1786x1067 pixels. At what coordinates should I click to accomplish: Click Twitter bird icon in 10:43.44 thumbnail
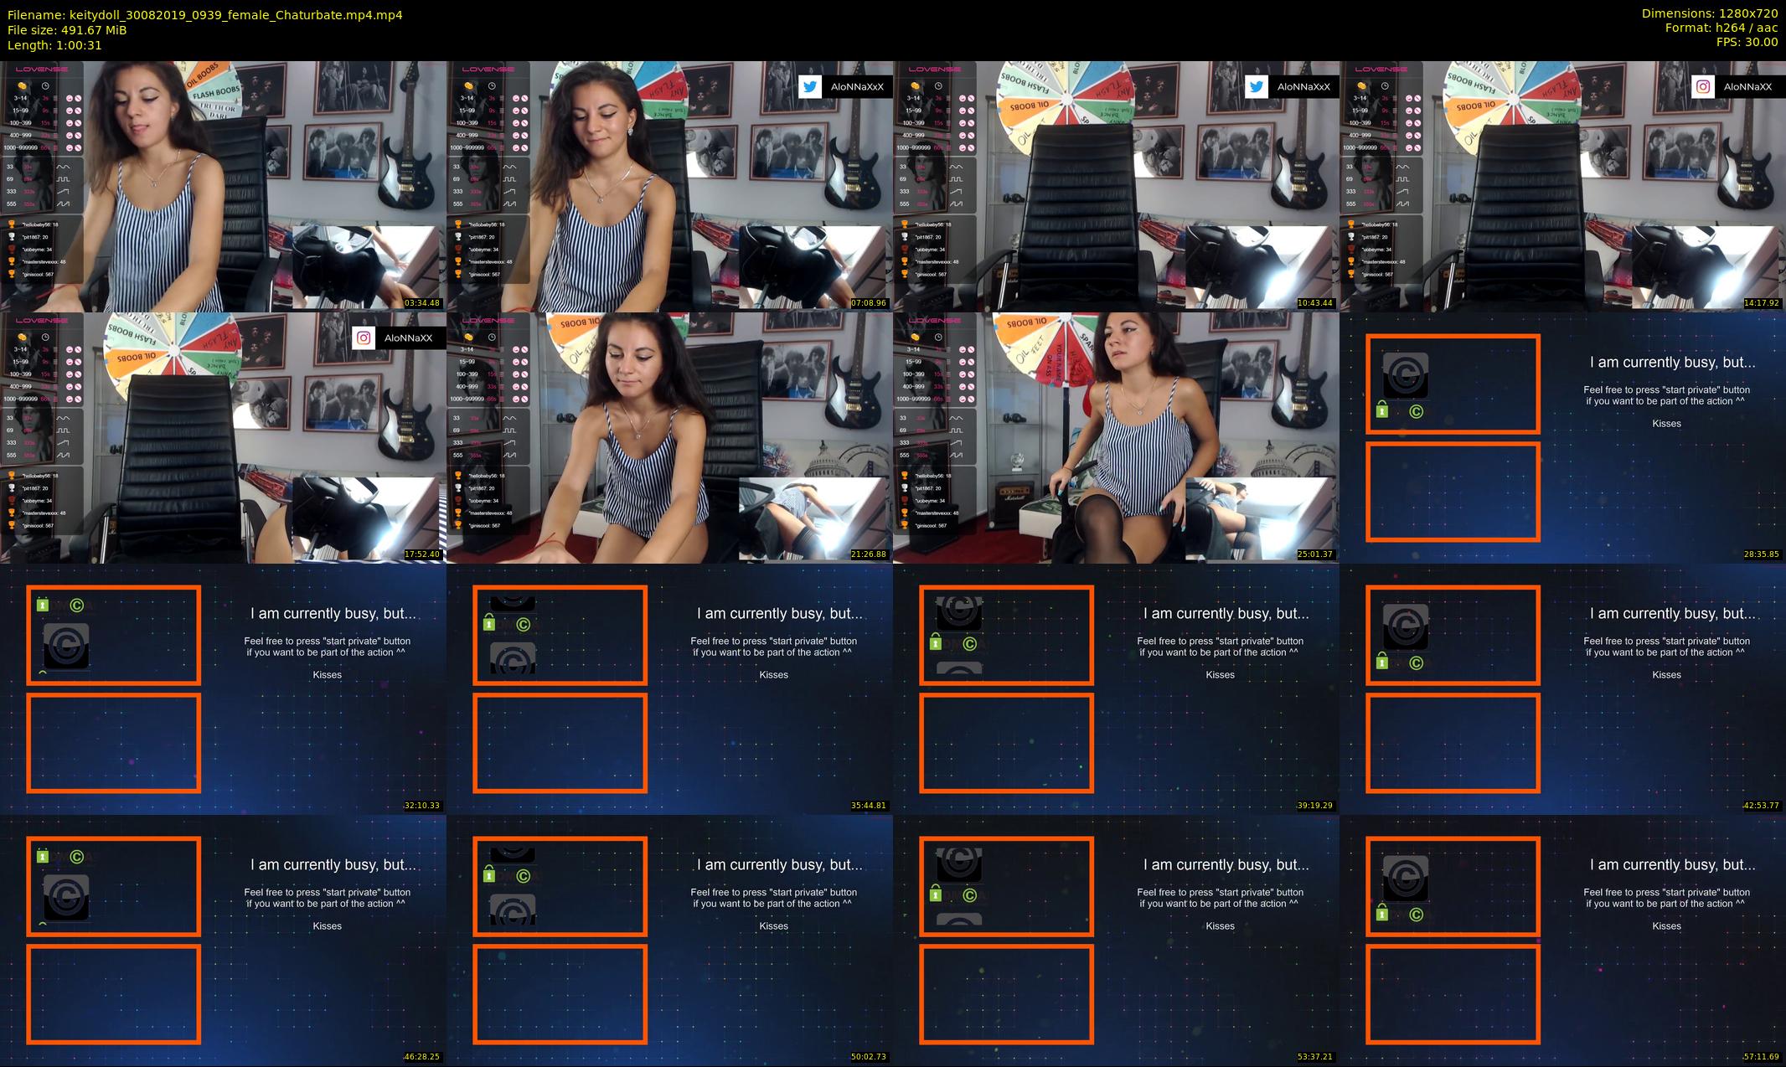[x=1257, y=86]
